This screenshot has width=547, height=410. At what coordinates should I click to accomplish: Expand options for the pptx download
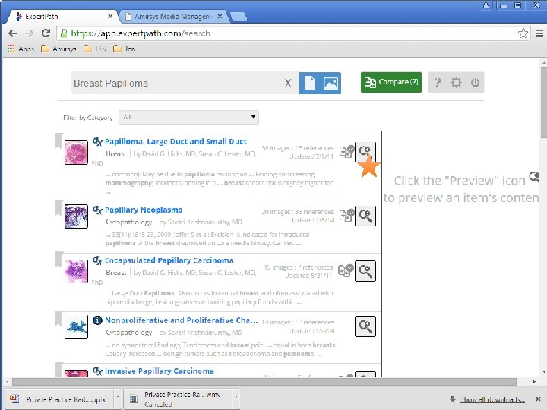118,397
